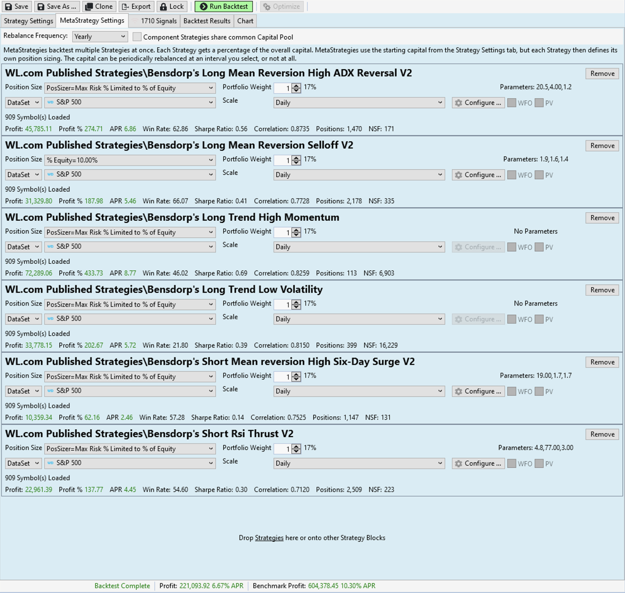Click Portfolio Weight field for Short Rsi Thrust V2
Screen dimensions: 625x593
click(x=283, y=448)
